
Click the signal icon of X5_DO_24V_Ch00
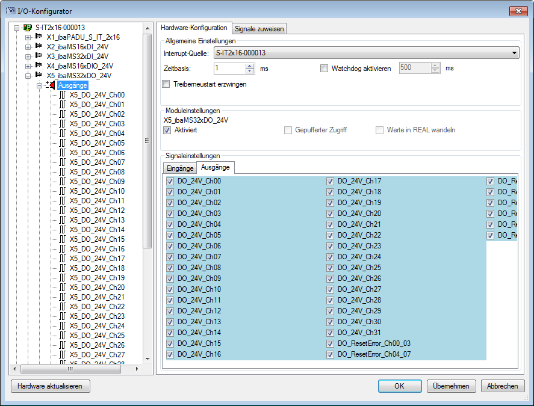tap(62, 95)
